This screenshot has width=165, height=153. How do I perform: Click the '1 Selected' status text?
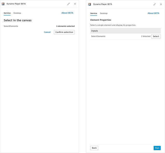coord(146,36)
